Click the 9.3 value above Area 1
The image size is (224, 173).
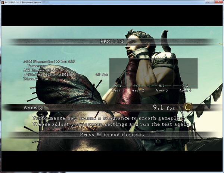[118, 86]
